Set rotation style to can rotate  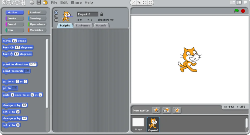pyautogui.click(x=56, y=12)
